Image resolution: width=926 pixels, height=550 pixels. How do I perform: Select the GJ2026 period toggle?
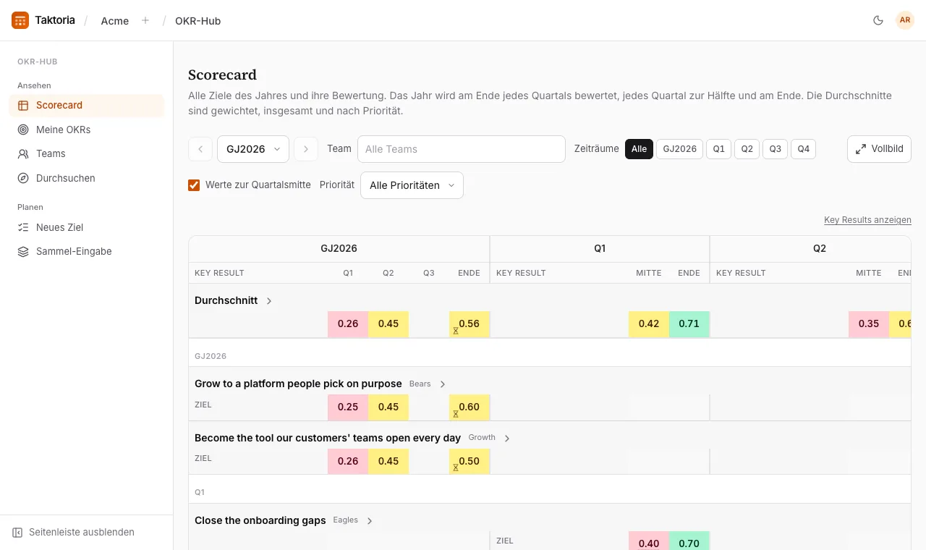679,149
